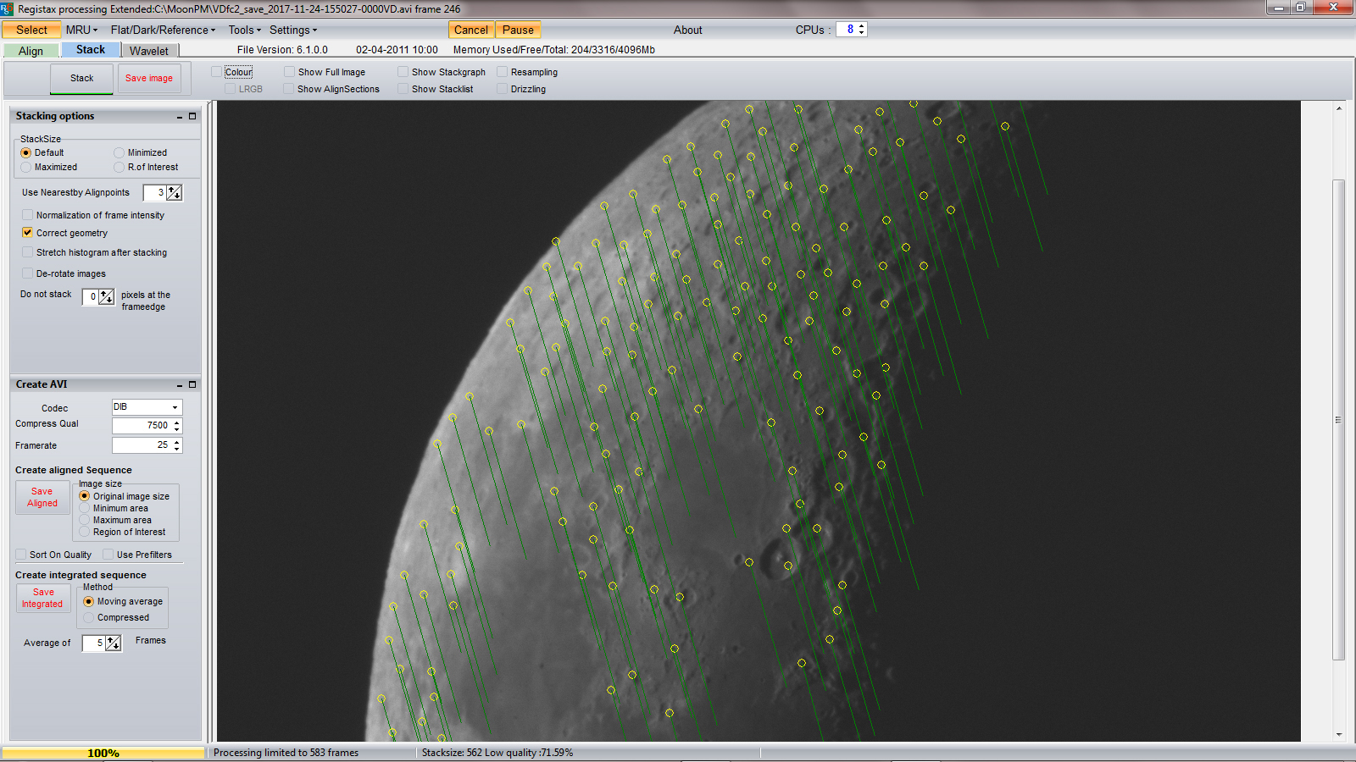This screenshot has height=762, width=1356.
Task: Open the Codec dropdown
Action: (x=175, y=407)
